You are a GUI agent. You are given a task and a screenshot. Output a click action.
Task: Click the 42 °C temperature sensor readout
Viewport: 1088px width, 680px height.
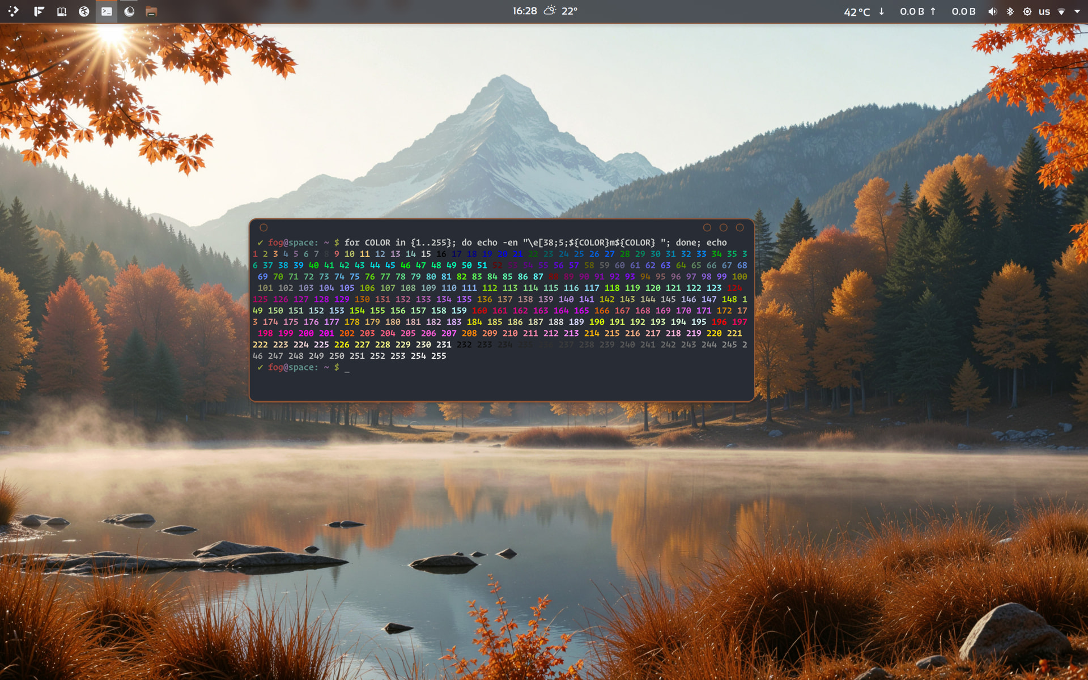856,12
